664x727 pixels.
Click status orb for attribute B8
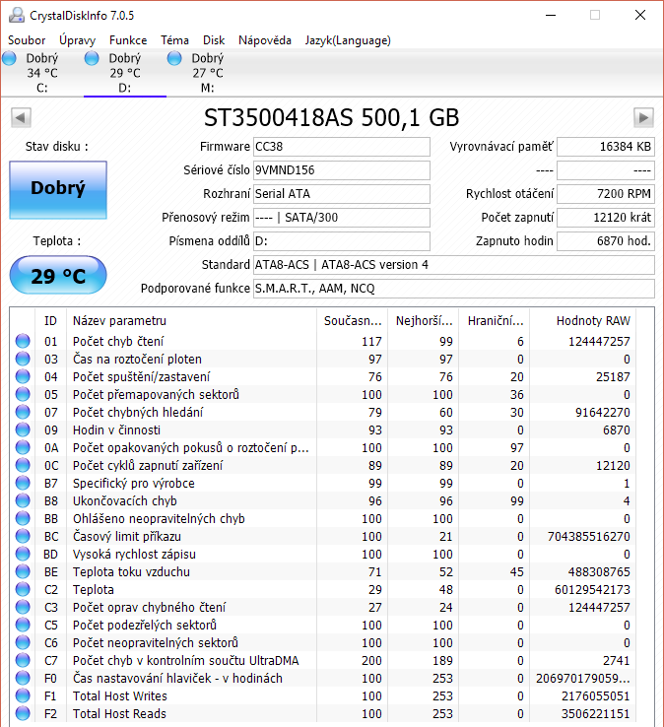(x=23, y=500)
